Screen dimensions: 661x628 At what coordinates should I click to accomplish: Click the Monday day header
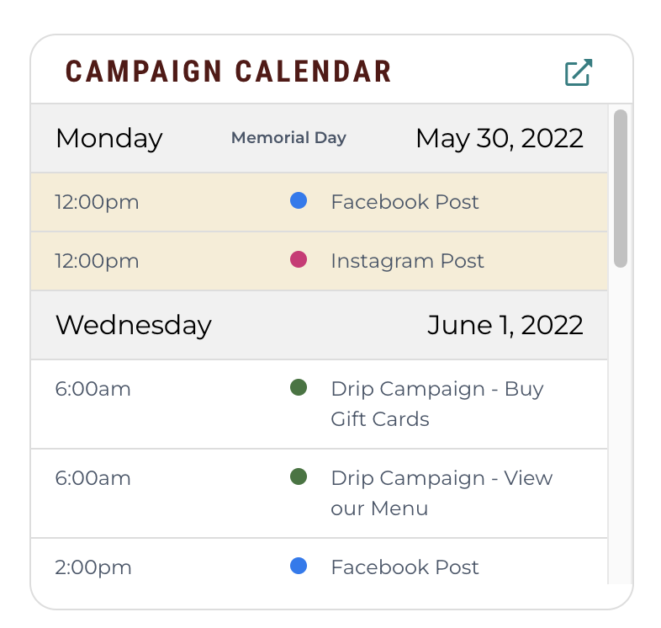coord(109,139)
